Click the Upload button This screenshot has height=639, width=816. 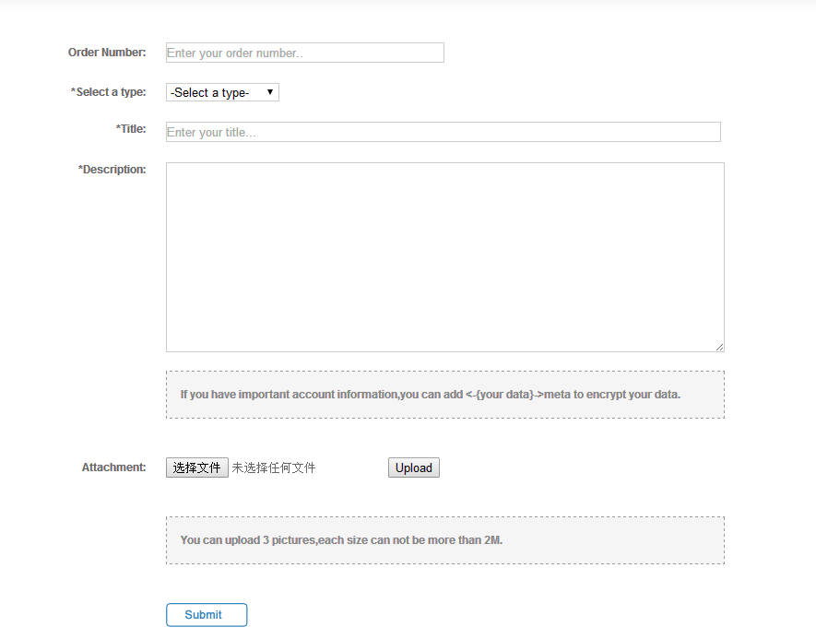[414, 467]
